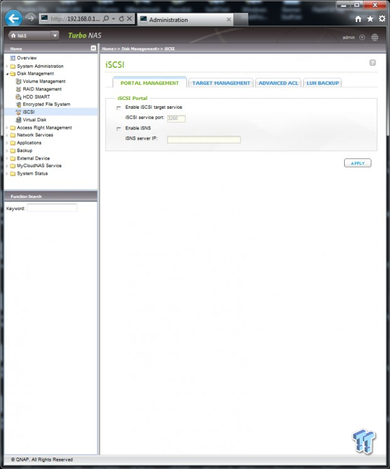390x469 pixels.
Task: Click the MyCloudNAS Service folder icon
Action: [x=13, y=166]
